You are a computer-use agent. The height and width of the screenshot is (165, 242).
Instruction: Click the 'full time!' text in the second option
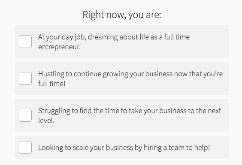tap(51, 84)
